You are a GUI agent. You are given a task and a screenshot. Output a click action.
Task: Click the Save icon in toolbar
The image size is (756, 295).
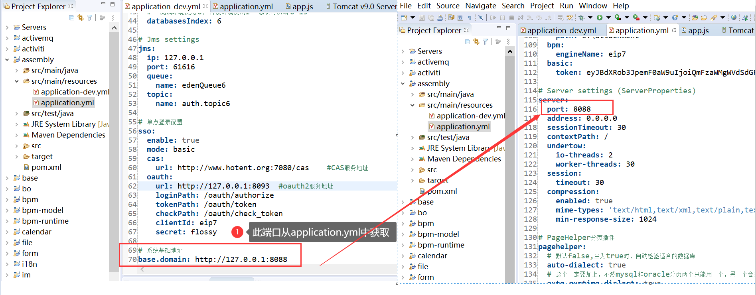point(422,18)
